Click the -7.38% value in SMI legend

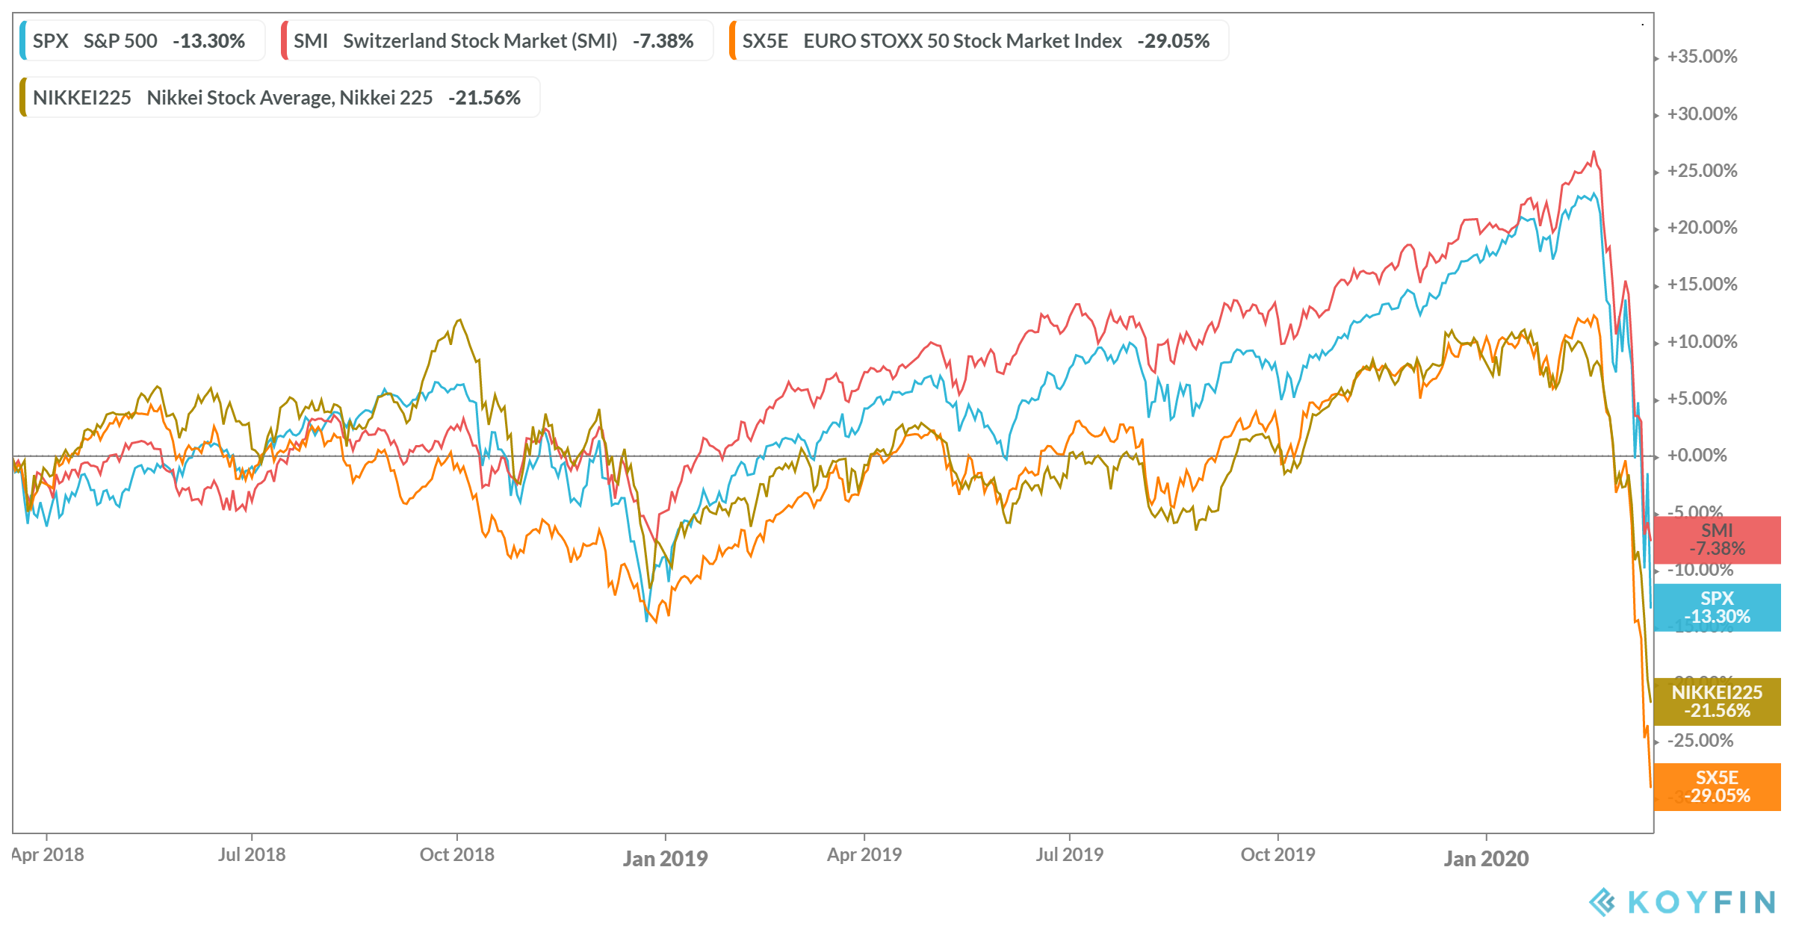pos(663,40)
